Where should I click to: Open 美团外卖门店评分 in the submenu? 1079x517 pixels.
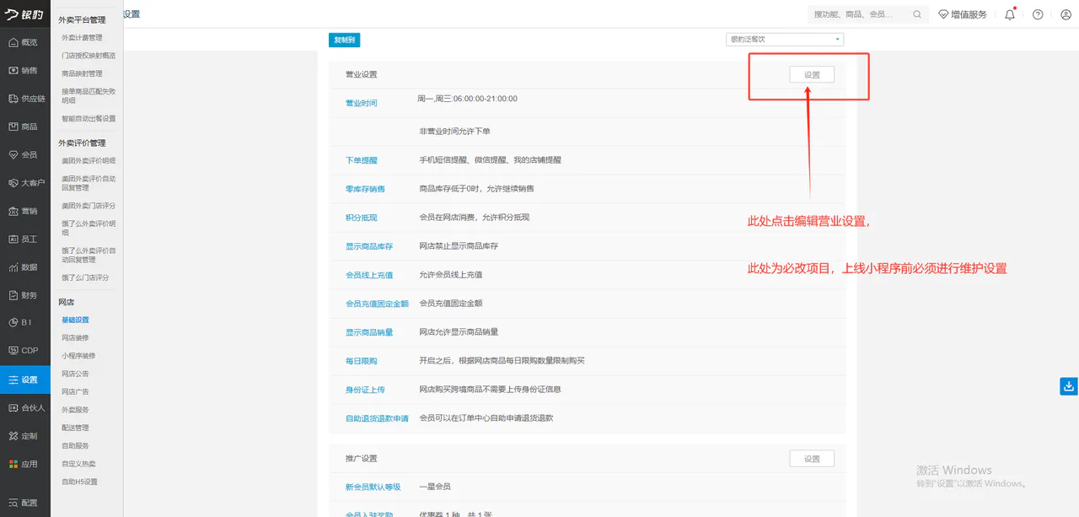[x=89, y=206]
